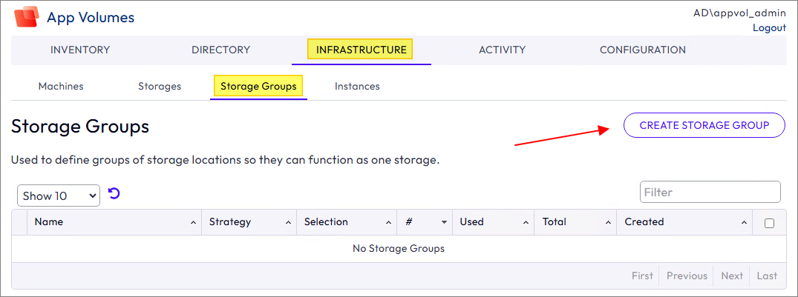This screenshot has height=297, width=798.
Task: Switch to the Storage Groups sub-tab
Action: tap(258, 86)
